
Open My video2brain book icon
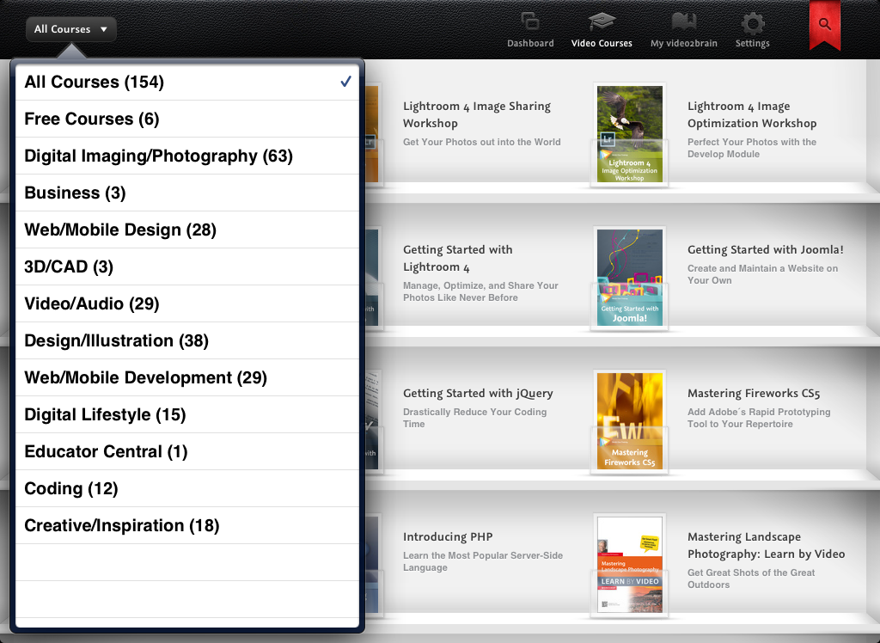[x=683, y=22]
